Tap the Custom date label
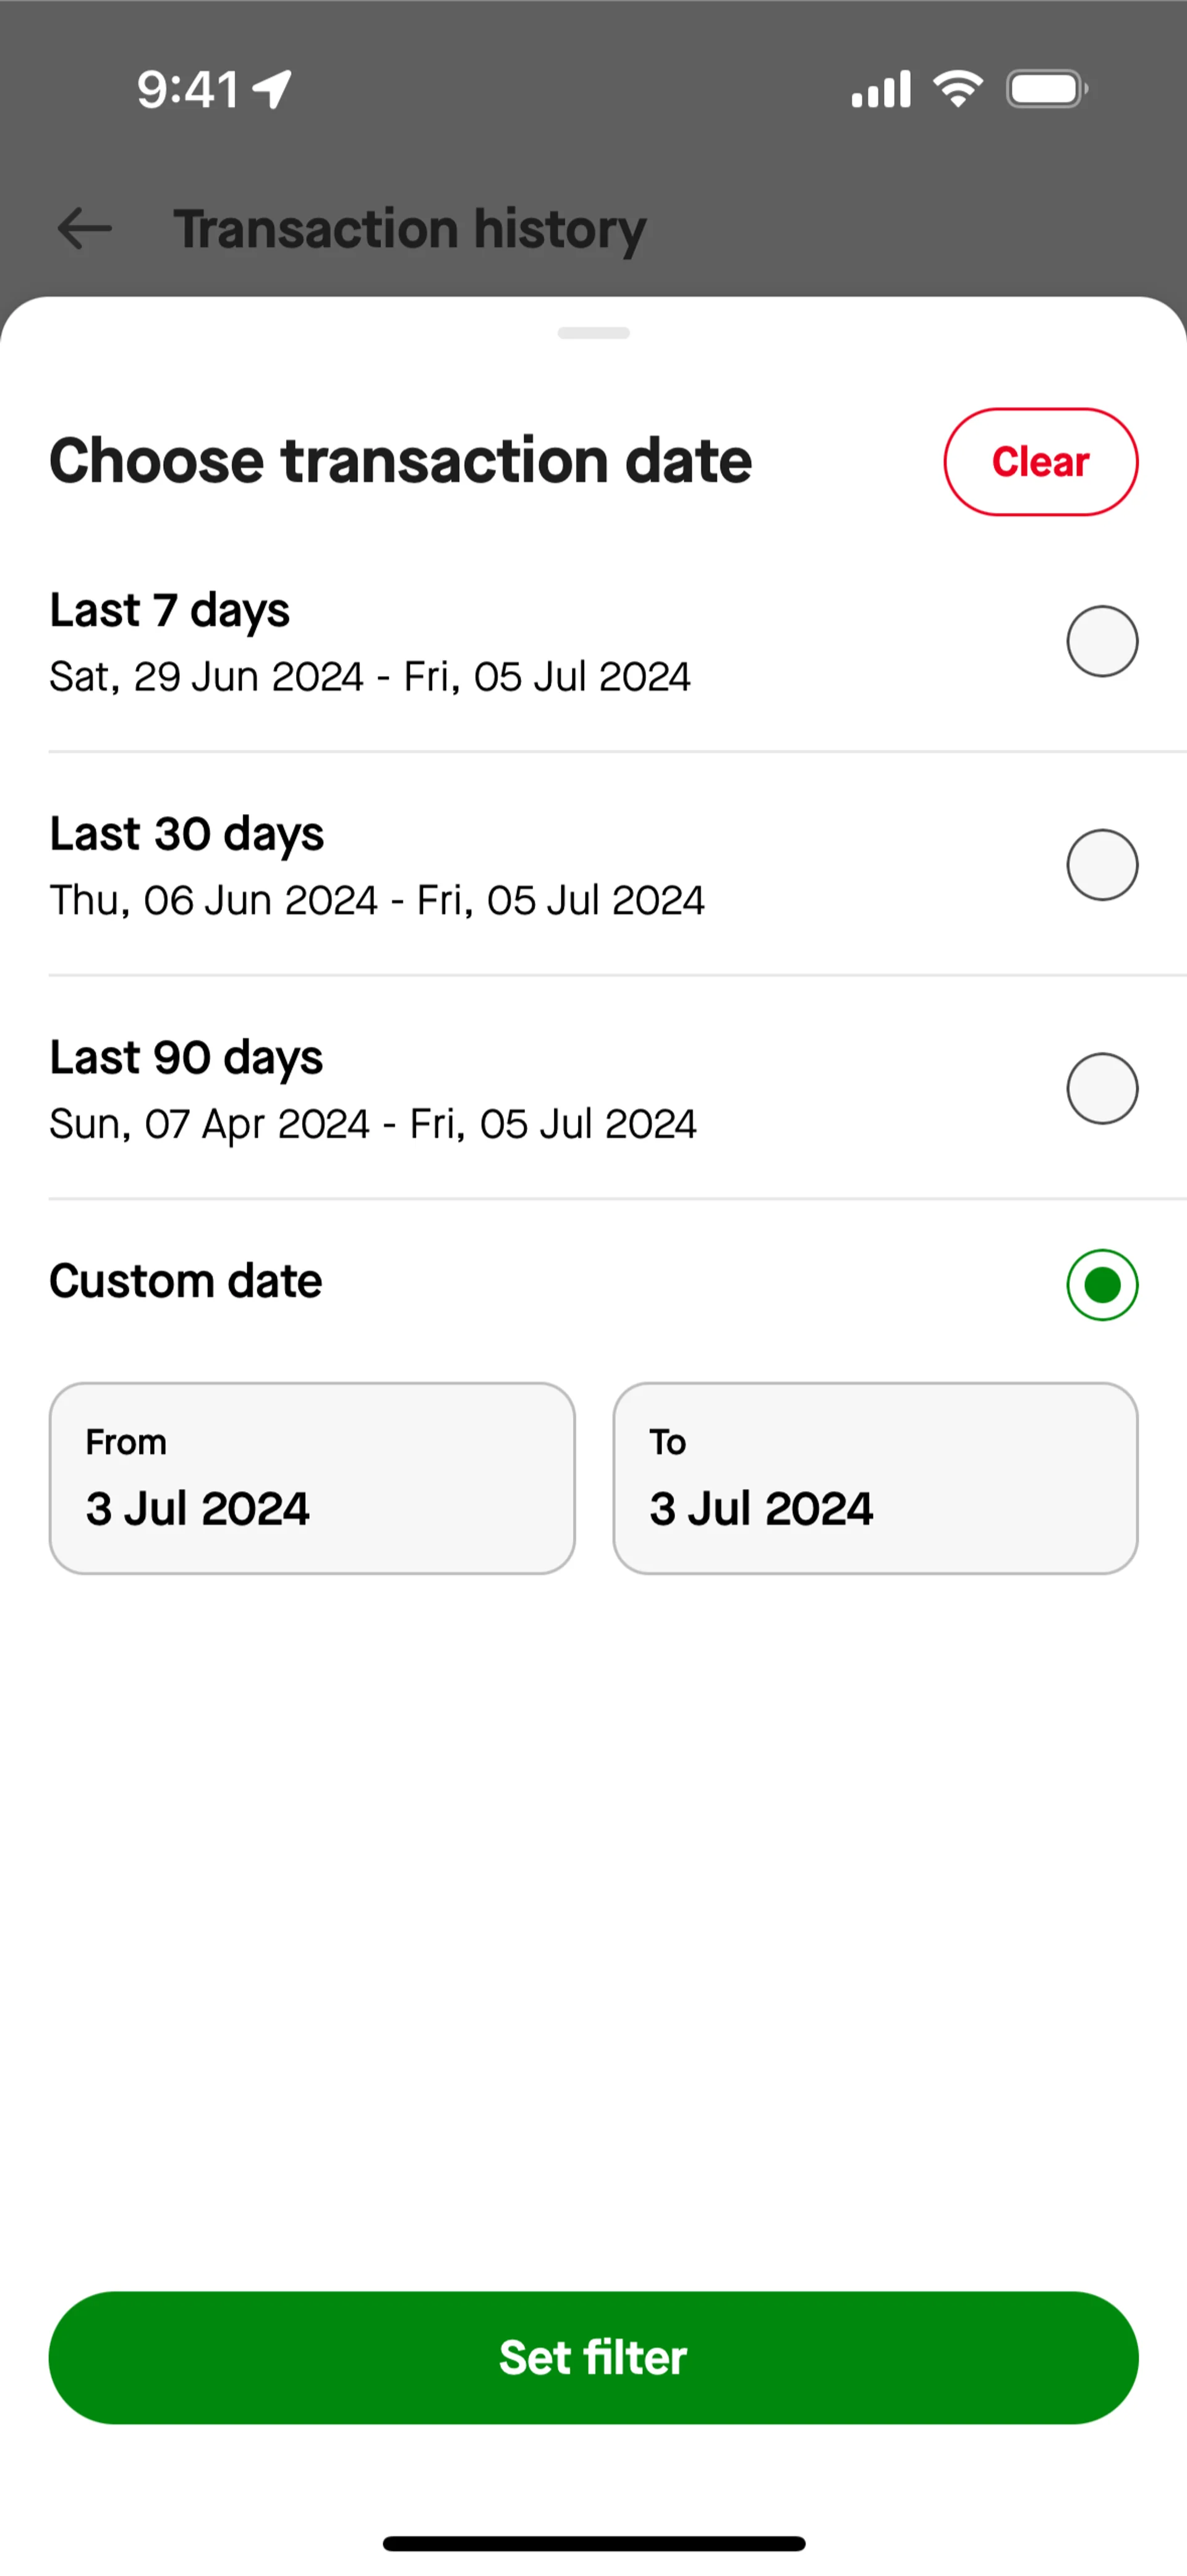 (x=186, y=1281)
